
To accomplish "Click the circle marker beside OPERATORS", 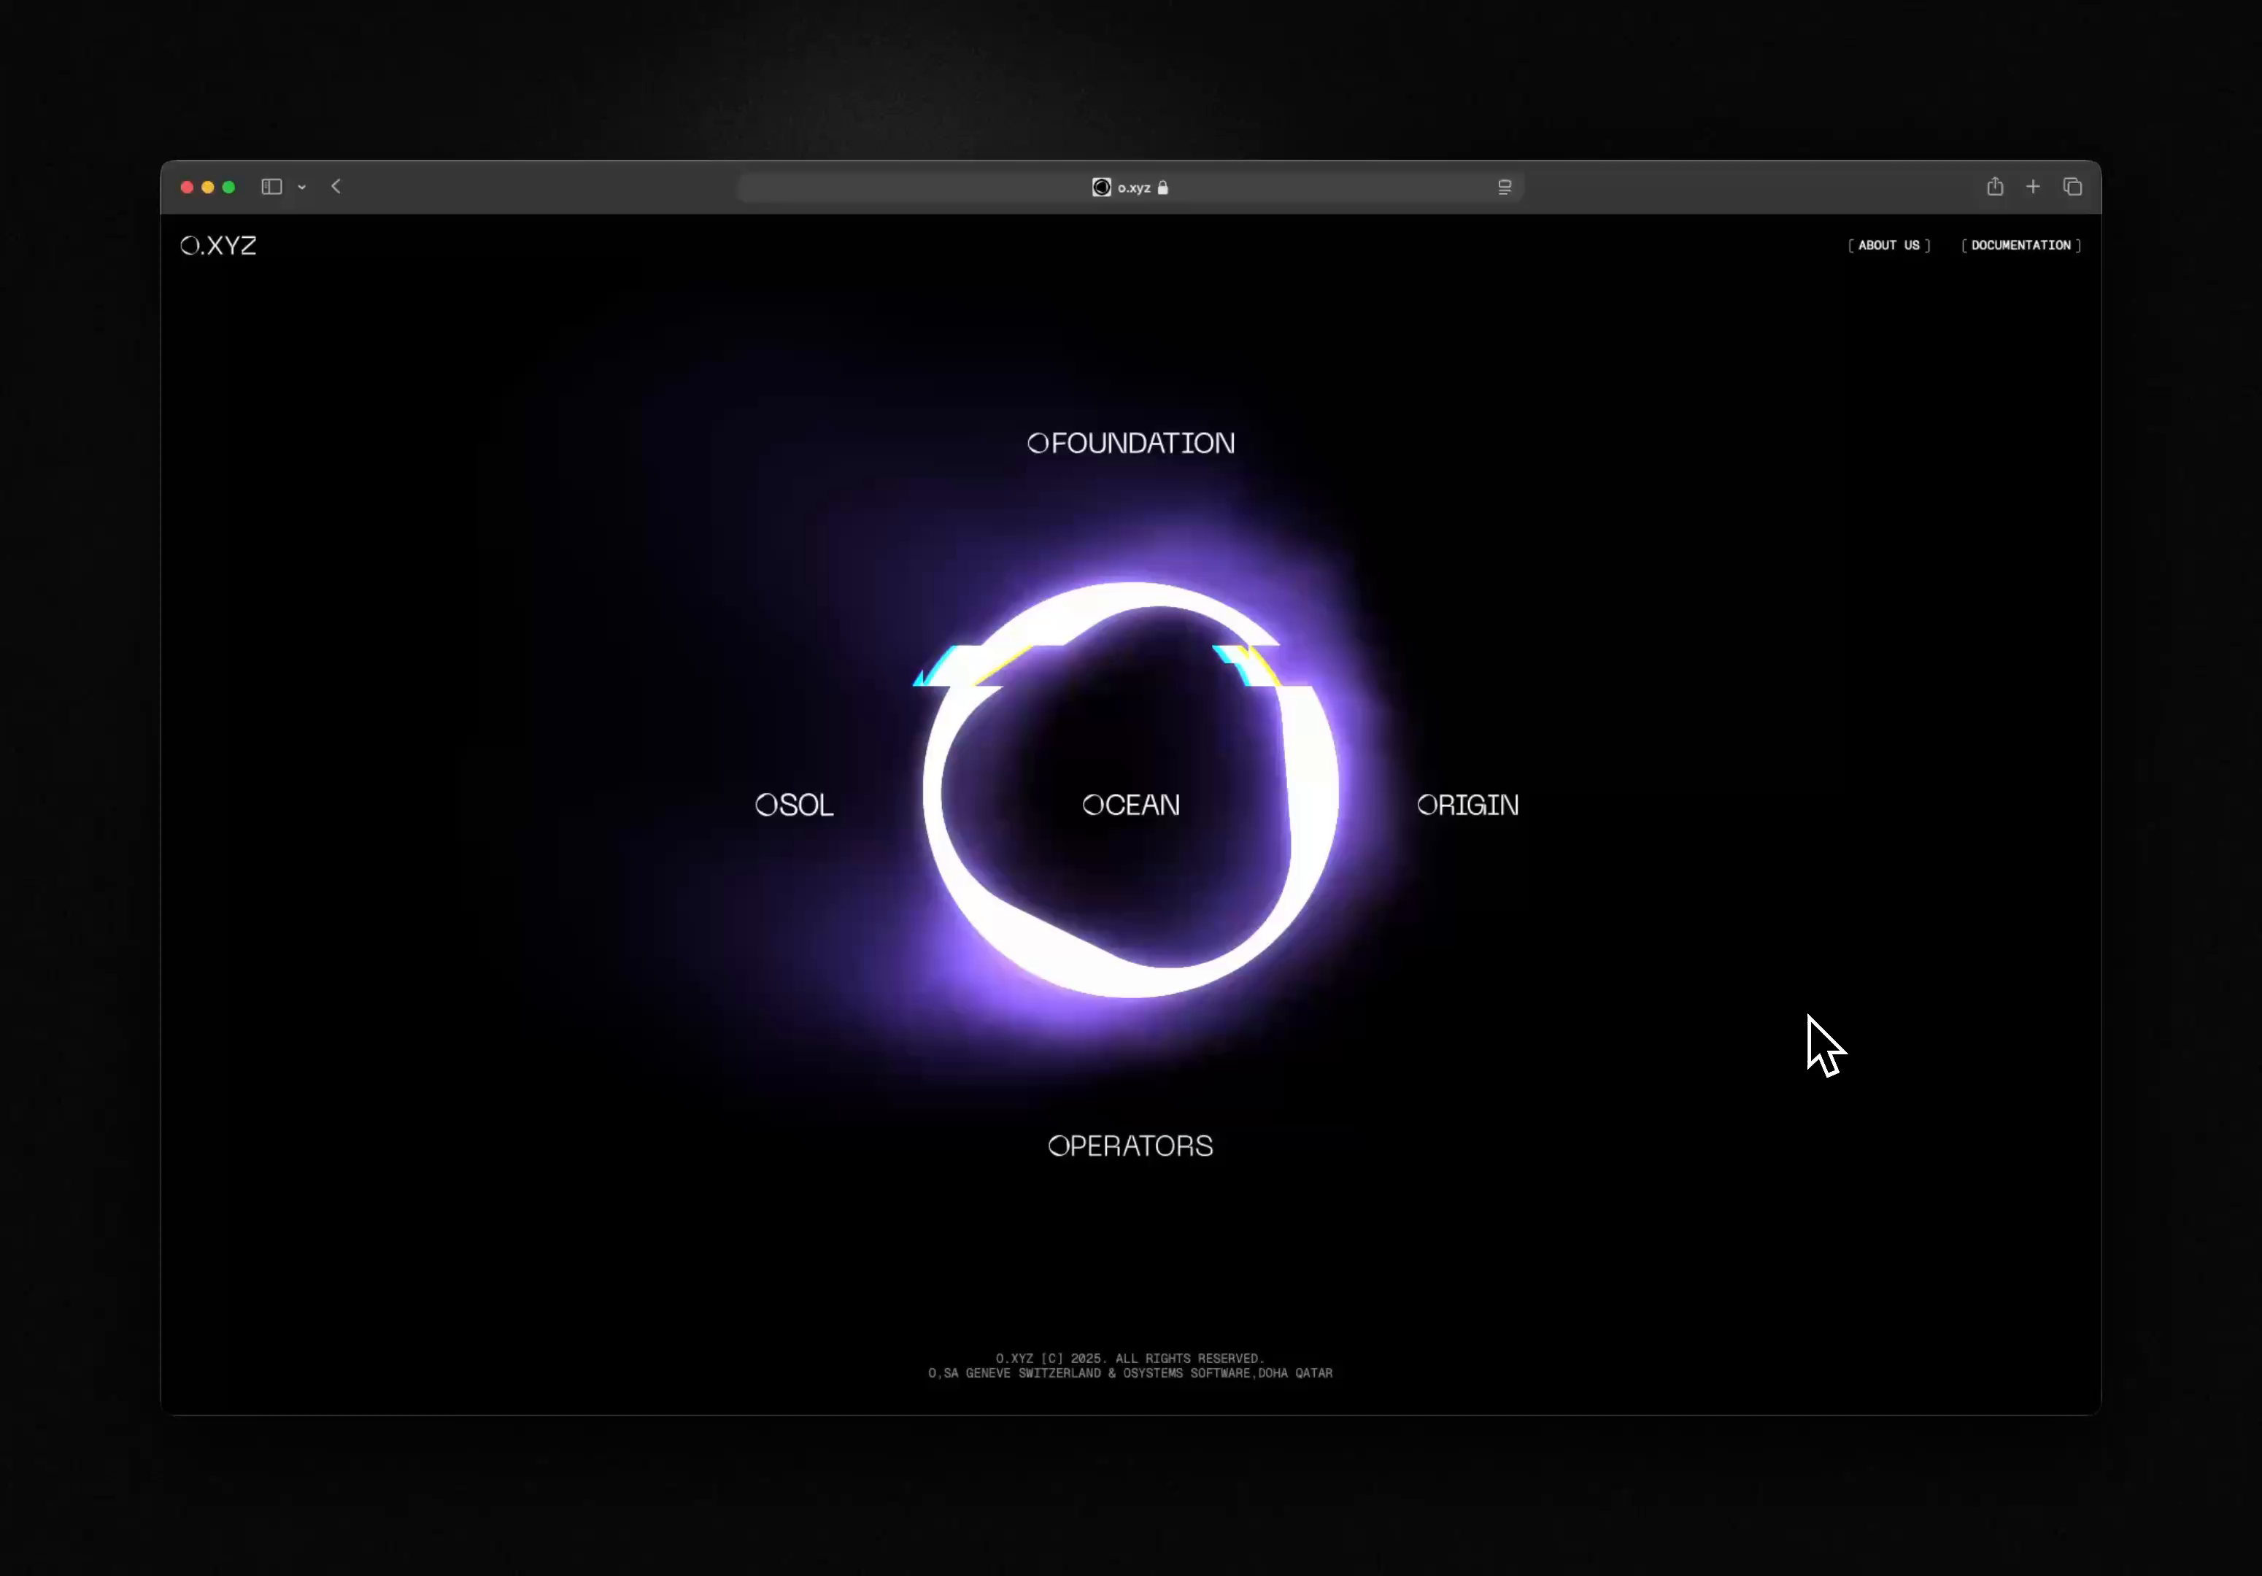I will click(x=1058, y=1146).
